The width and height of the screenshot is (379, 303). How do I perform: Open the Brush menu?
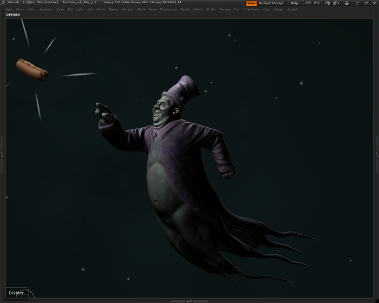pyautogui.click(x=20, y=9)
